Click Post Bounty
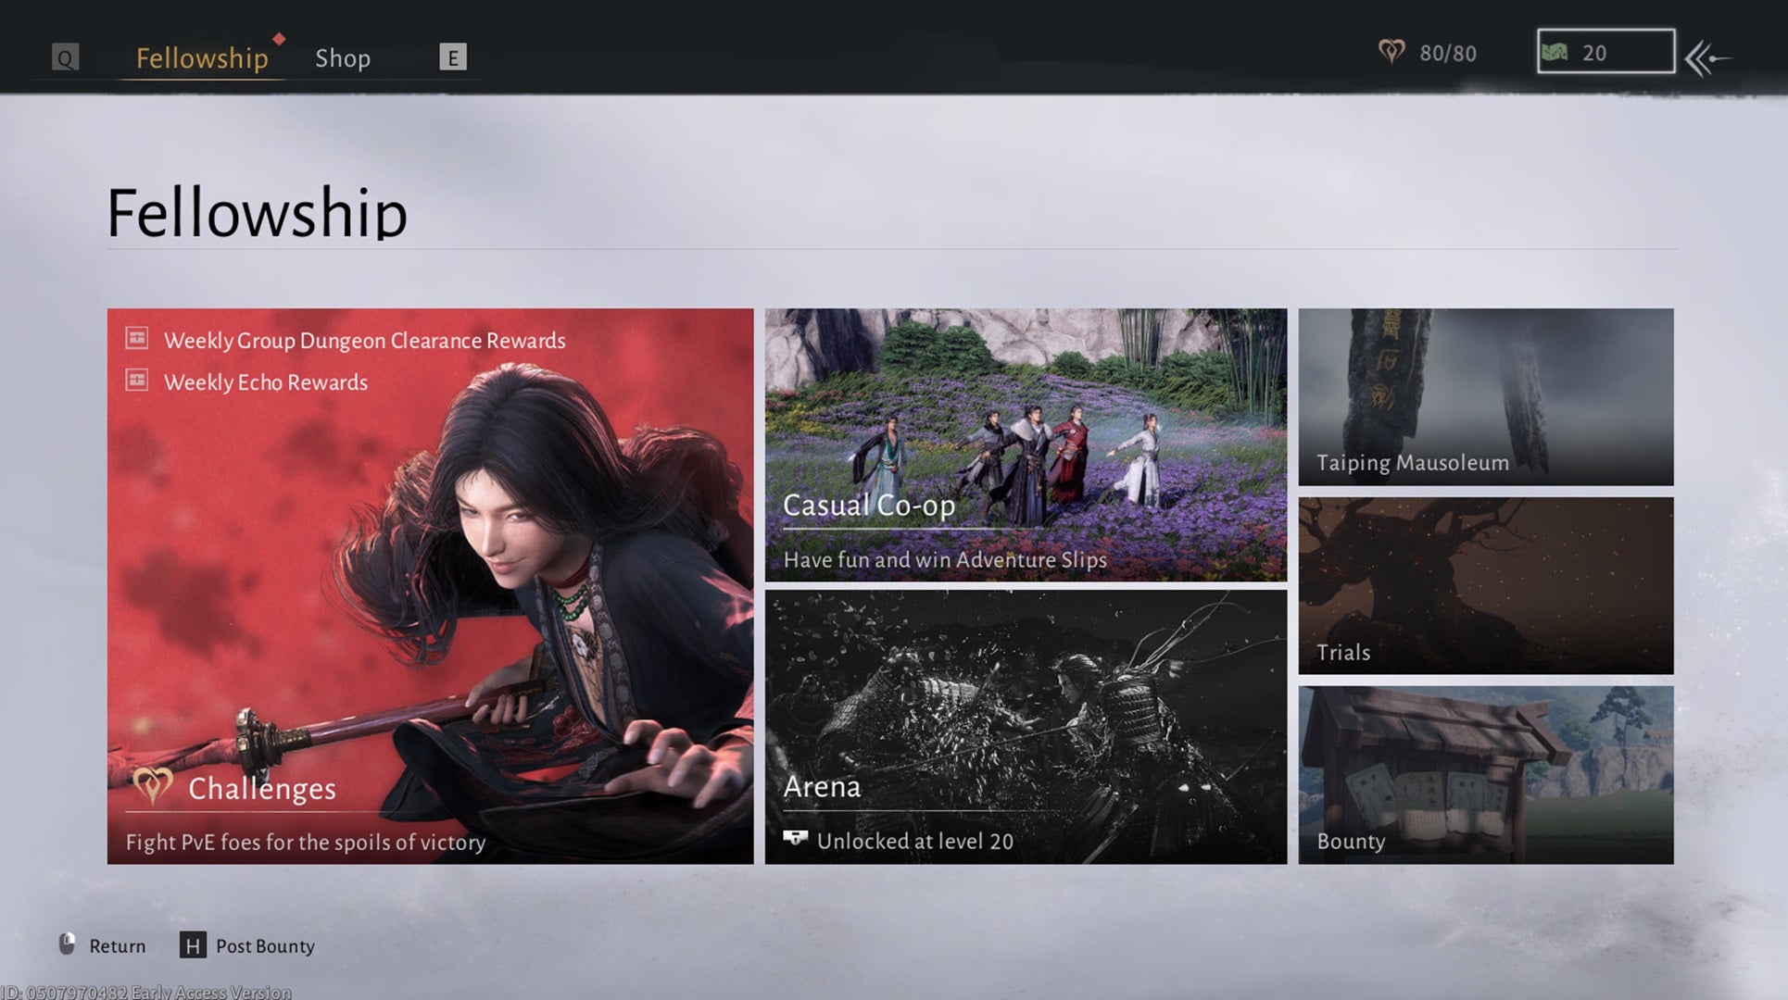Image resolution: width=1788 pixels, height=1000 pixels. click(x=264, y=946)
